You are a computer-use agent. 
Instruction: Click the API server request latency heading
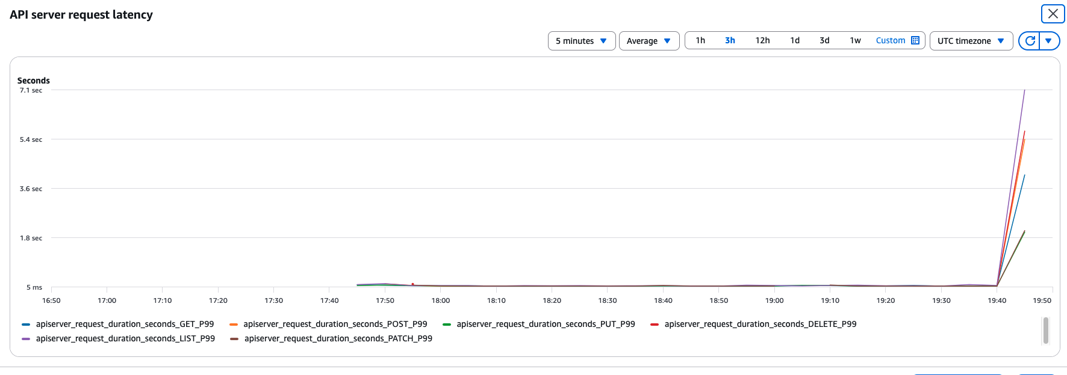81,14
